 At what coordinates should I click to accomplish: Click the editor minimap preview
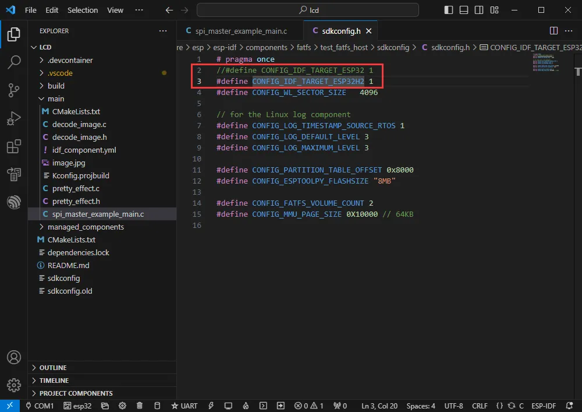click(546, 62)
